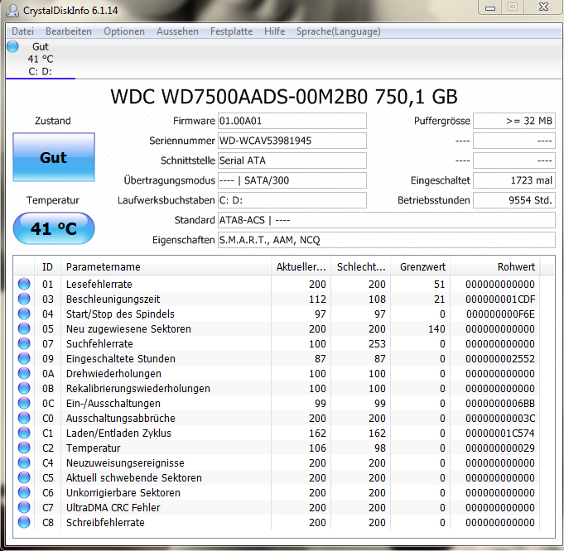564x551 pixels.
Task: Click the Aktueller... column header
Action: (301, 267)
